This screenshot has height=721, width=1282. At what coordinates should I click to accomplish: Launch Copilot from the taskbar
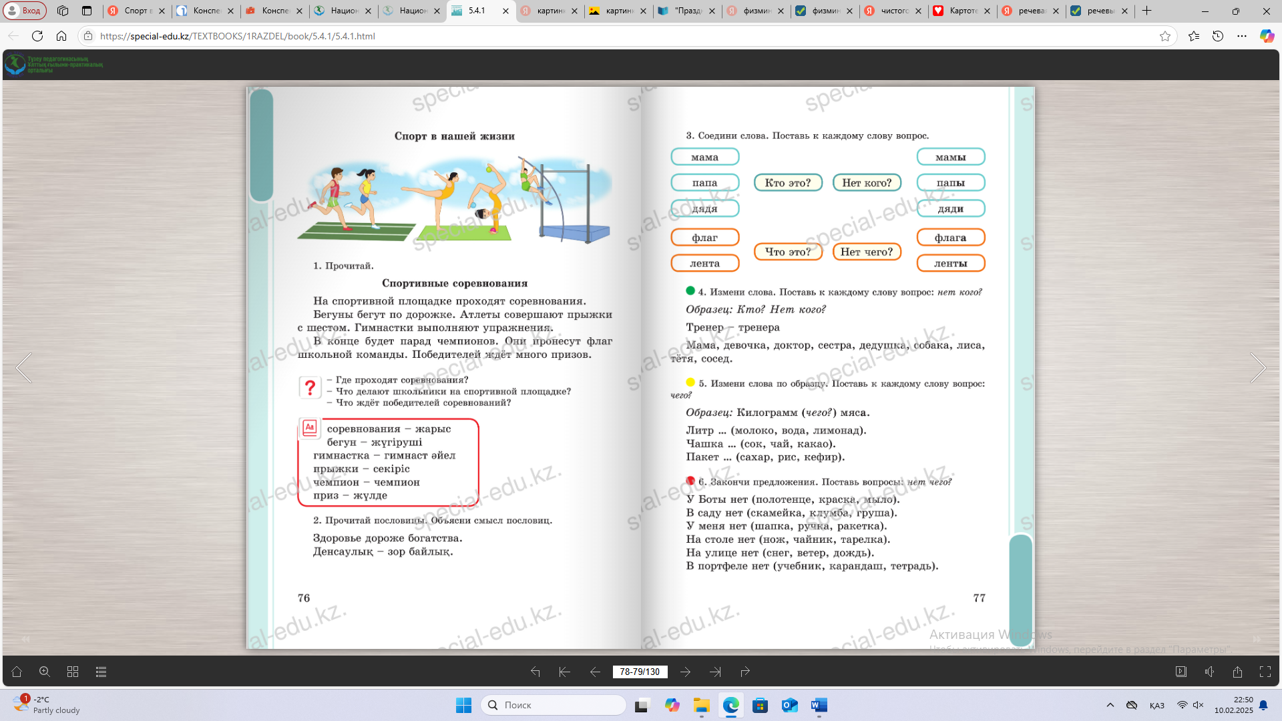(672, 705)
